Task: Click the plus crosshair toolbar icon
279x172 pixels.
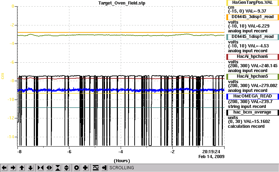Action: (85, 168)
